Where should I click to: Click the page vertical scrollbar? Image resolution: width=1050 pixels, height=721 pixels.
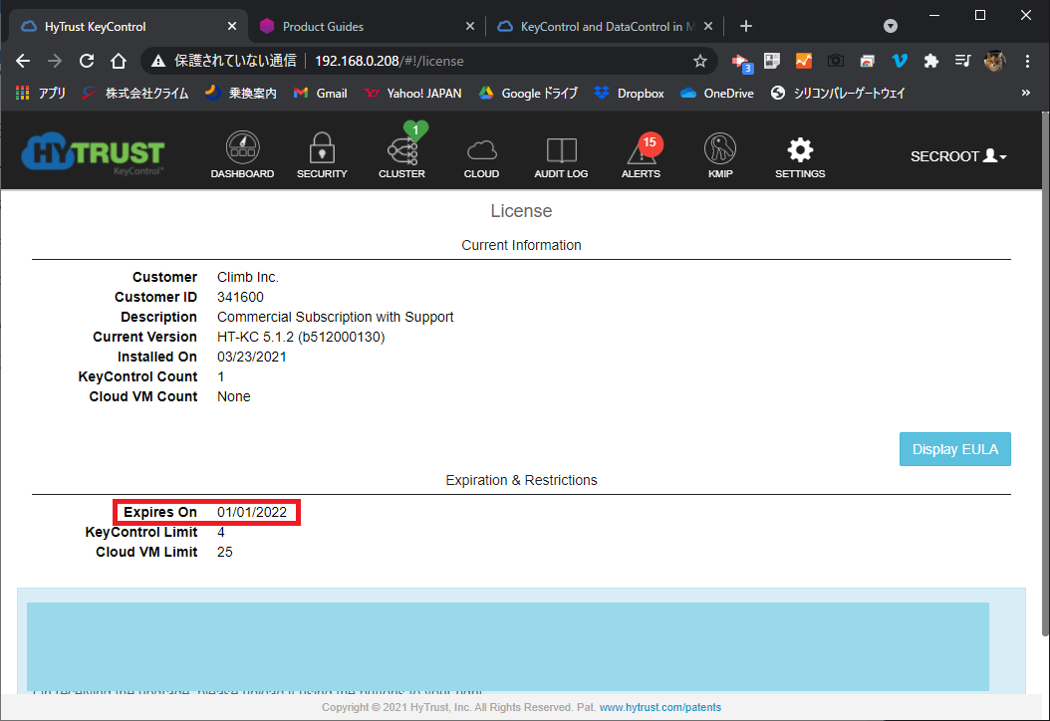click(x=1045, y=374)
